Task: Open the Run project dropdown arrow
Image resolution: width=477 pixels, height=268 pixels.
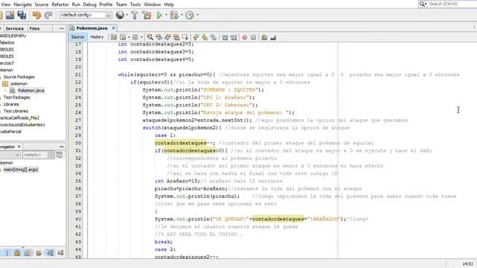Action: click(x=166, y=15)
